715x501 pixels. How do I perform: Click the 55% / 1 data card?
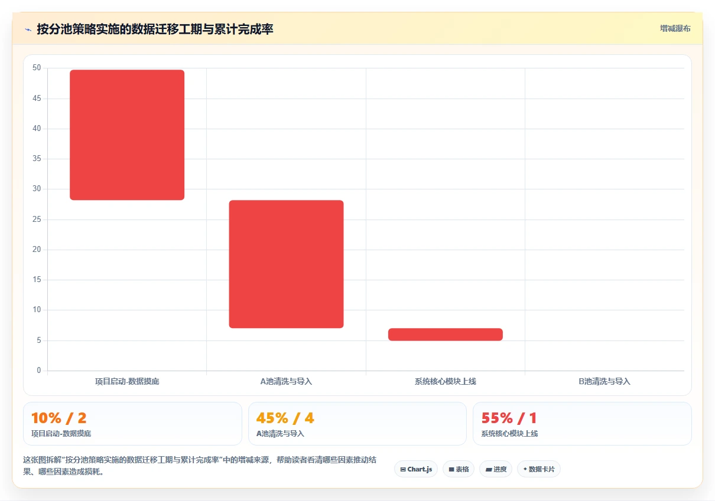[x=582, y=424]
